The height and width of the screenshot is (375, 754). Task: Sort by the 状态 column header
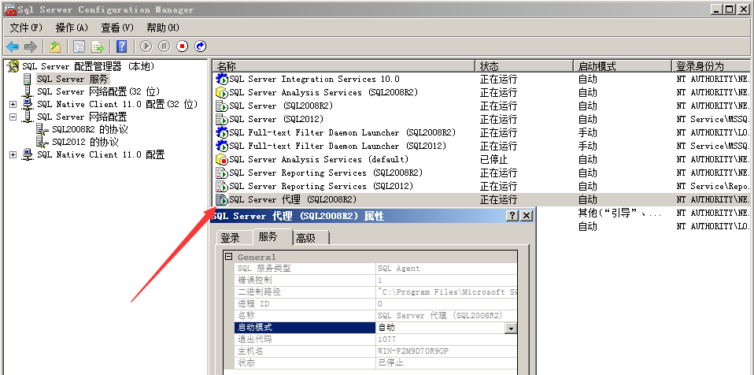coord(525,66)
